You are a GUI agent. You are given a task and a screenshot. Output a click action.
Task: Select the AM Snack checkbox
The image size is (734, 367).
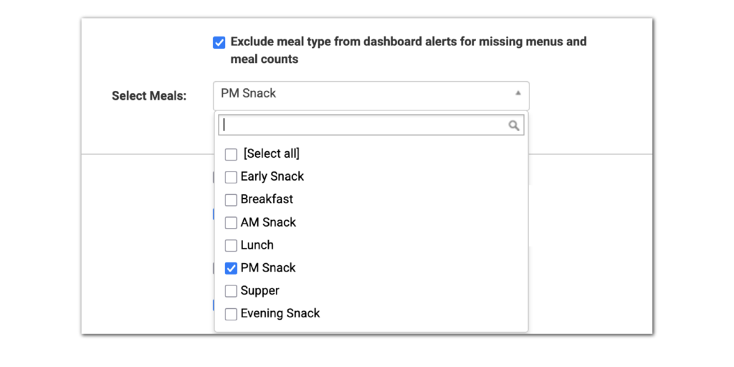pos(231,223)
